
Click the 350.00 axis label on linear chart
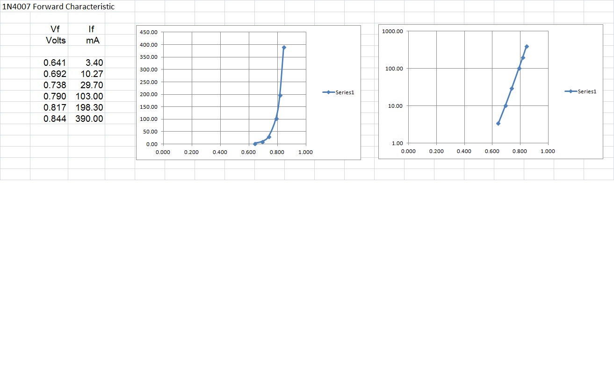pos(149,57)
